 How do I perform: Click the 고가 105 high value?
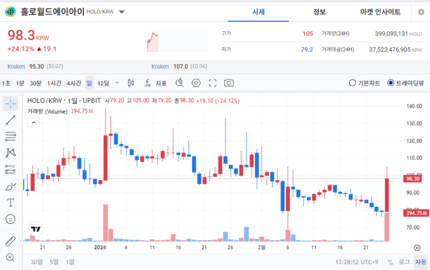pos(307,33)
